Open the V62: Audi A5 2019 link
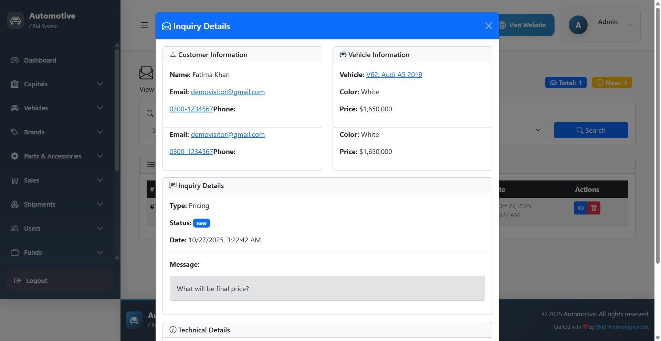 click(394, 75)
